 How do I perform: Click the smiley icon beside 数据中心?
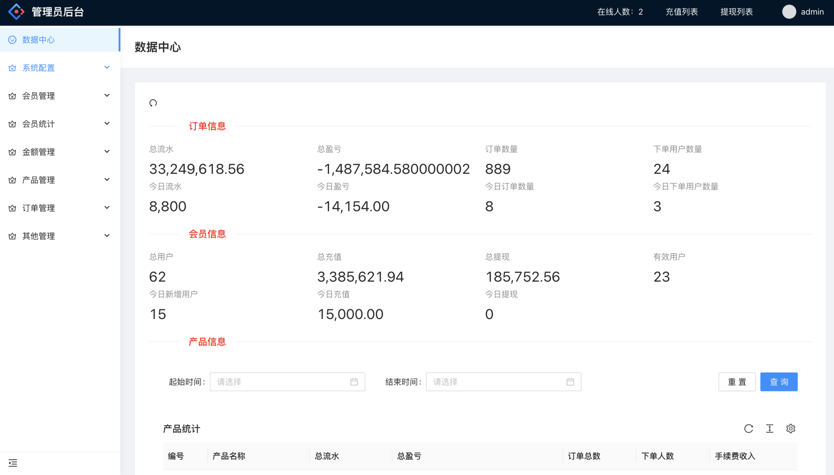pos(13,39)
